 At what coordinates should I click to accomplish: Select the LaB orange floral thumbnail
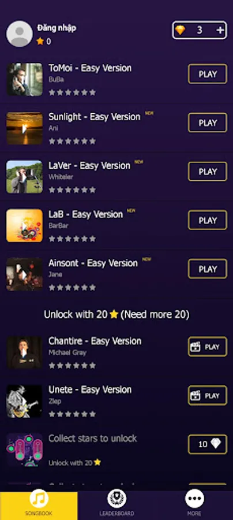(x=24, y=225)
